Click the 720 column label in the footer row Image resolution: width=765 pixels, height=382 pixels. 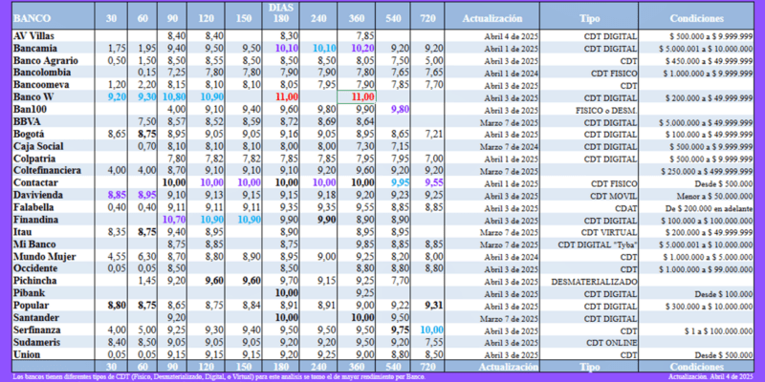[x=427, y=367]
